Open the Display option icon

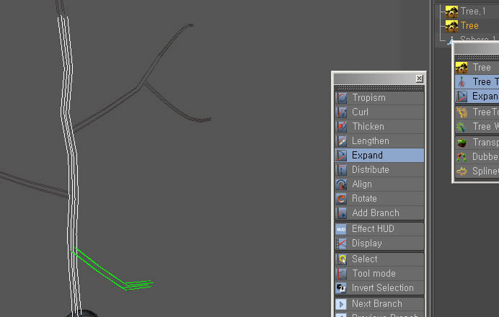coord(342,244)
